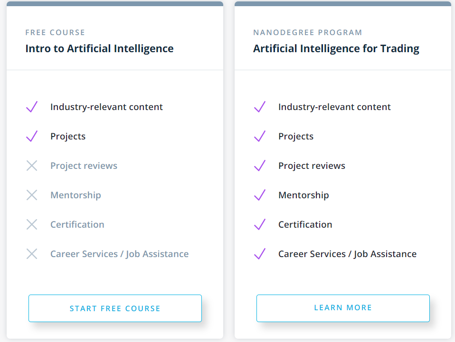The width and height of the screenshot is (455, 342).
Task: Select the X icon next to Project reviews
Action: tap(32, 166)
